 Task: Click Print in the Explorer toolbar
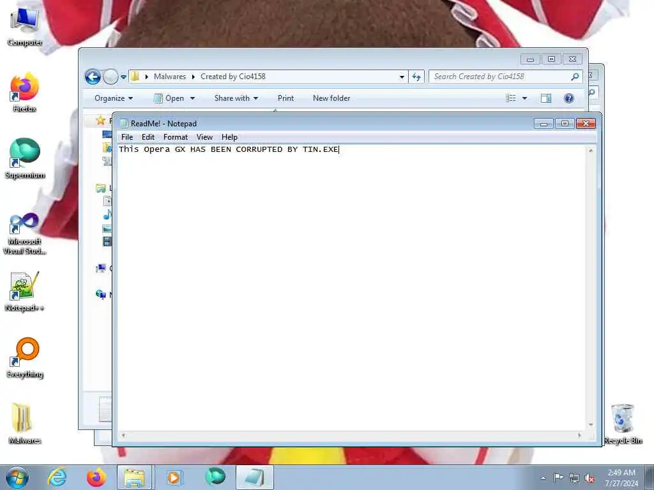pos(285,98)
